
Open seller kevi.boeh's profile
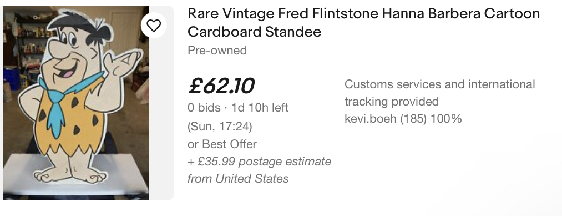(x=370, y=119)
